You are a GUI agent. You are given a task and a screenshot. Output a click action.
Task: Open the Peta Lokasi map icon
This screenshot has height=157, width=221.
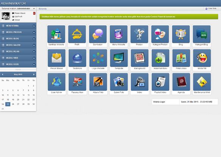click(x=181, y=58)
